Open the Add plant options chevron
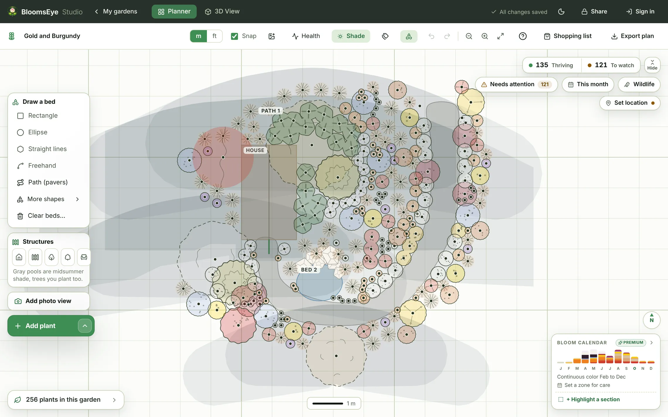Viewport: 668px width, 417px height. 85,326
